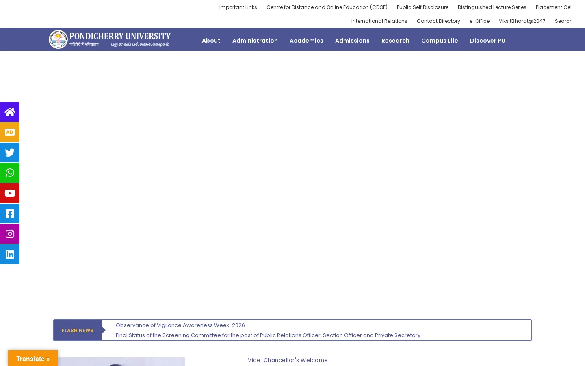The image size is (585, 366).
Task: Open International Relations link
Action: click(379, 21)
